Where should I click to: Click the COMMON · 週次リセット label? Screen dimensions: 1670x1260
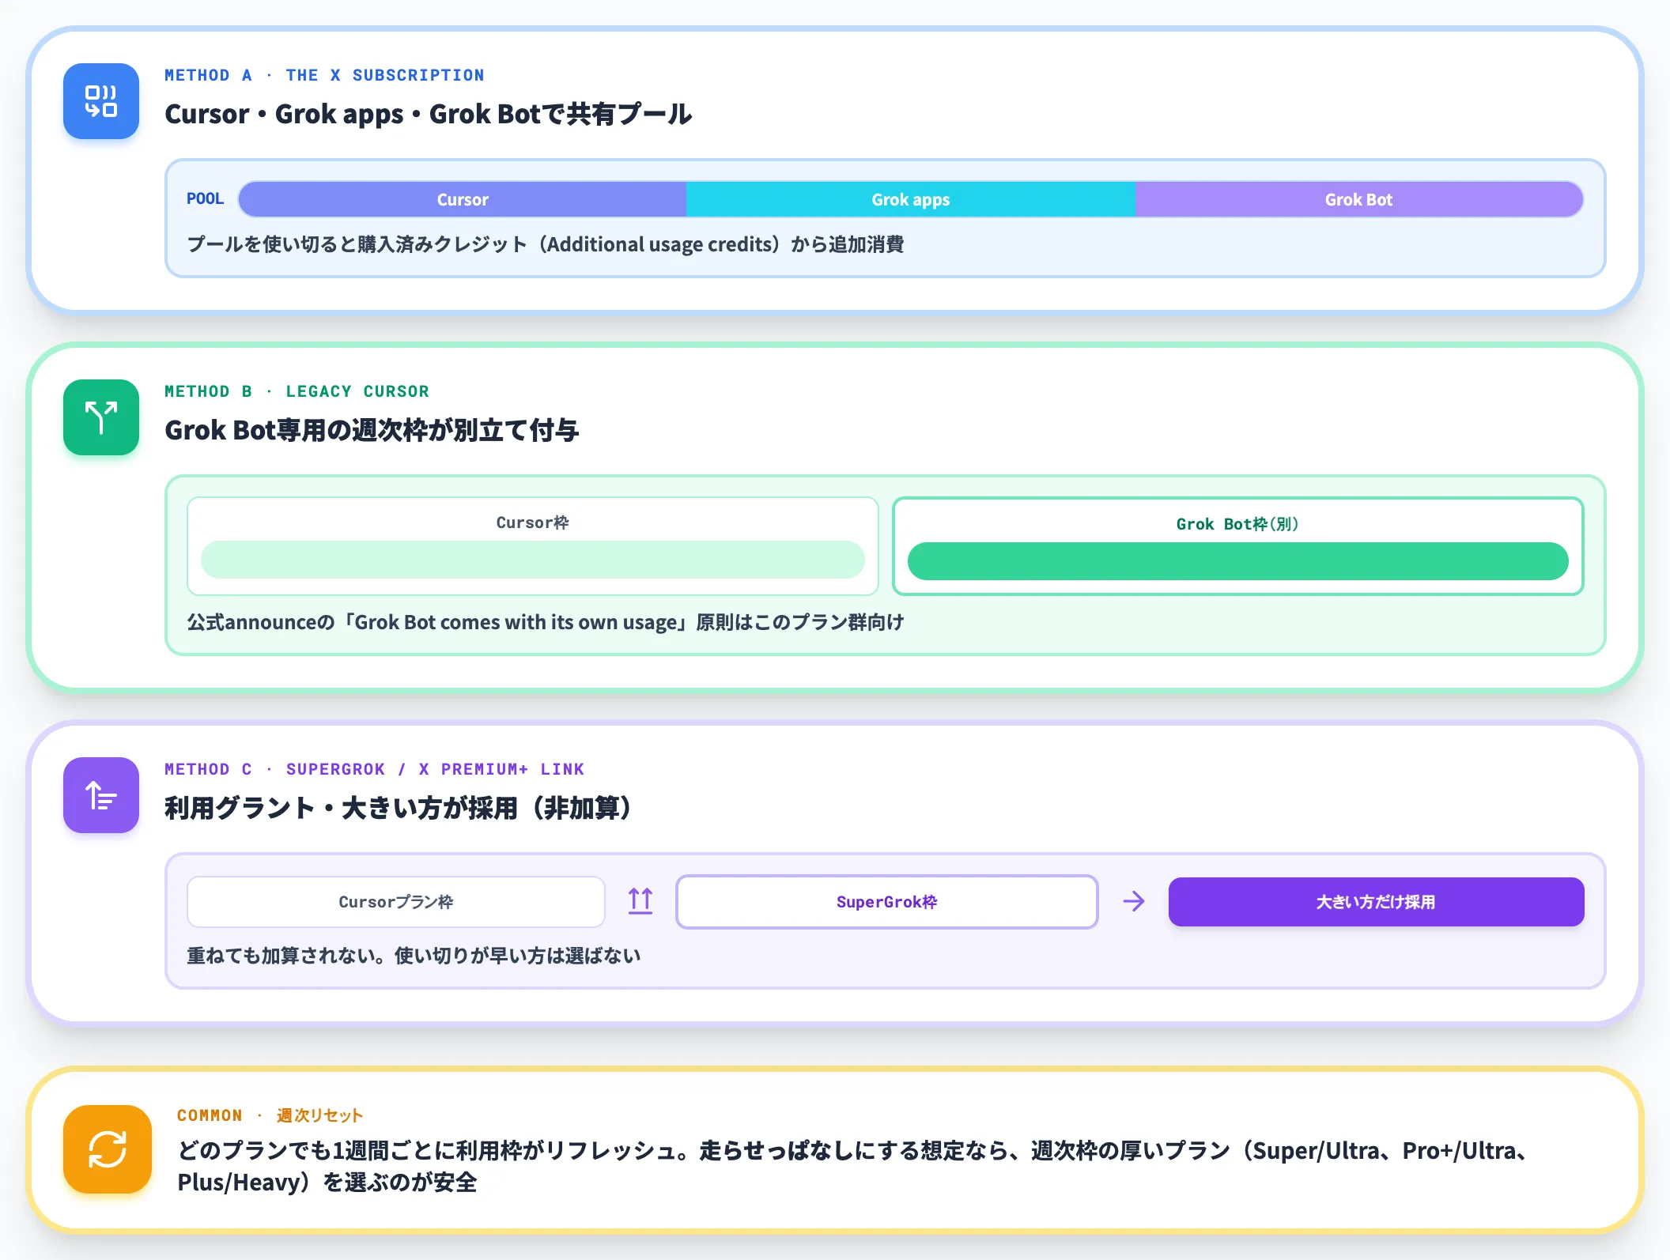click(270, 1115)
